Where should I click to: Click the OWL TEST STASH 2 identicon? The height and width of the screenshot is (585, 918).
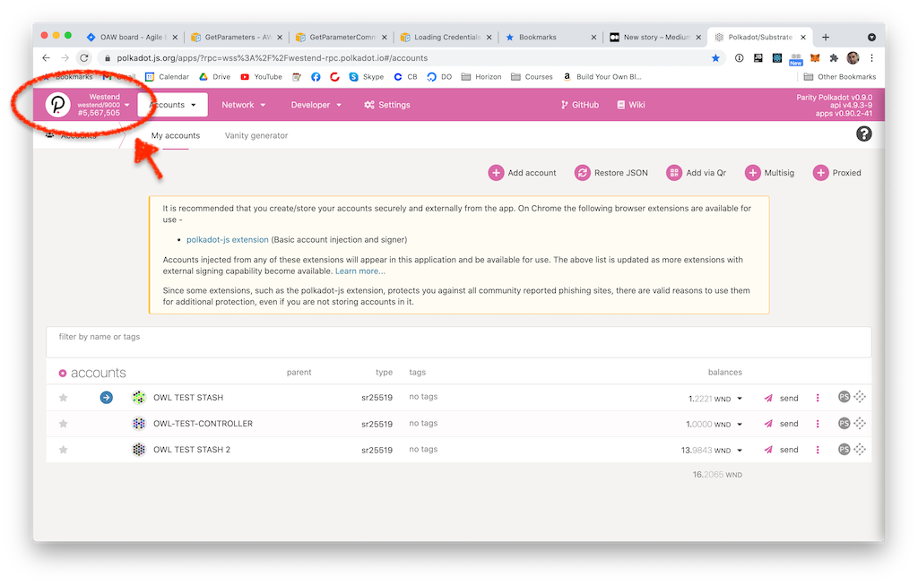coord(139,450)
